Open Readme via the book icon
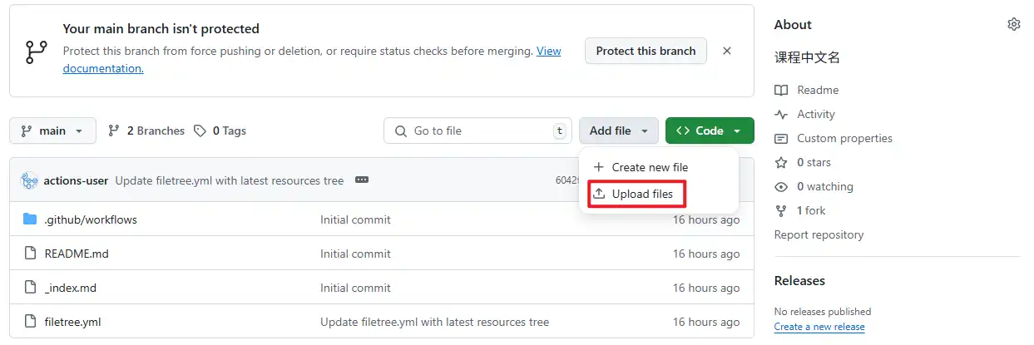Screen dimensions: 1034x345 coord(780,90)
